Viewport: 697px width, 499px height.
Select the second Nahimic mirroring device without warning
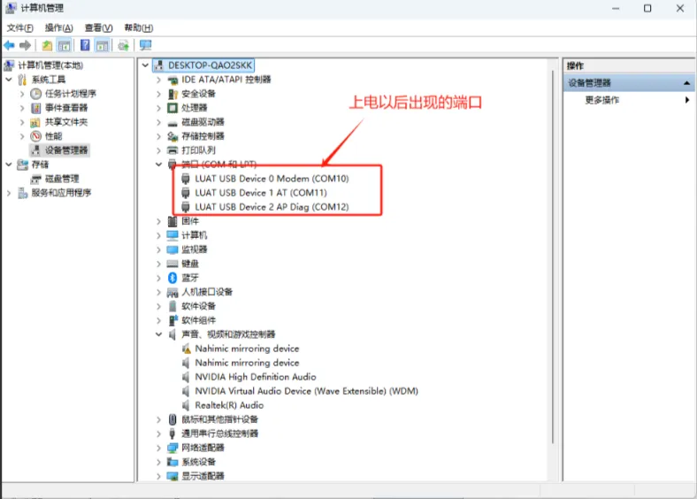click(x=247, y=363)
